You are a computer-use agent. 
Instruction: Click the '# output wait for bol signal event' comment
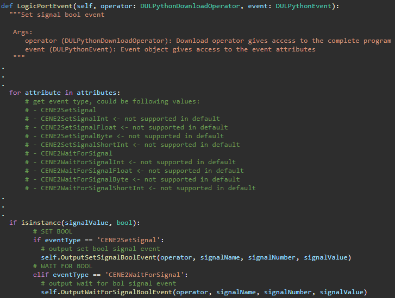click(x=109, y=283)
